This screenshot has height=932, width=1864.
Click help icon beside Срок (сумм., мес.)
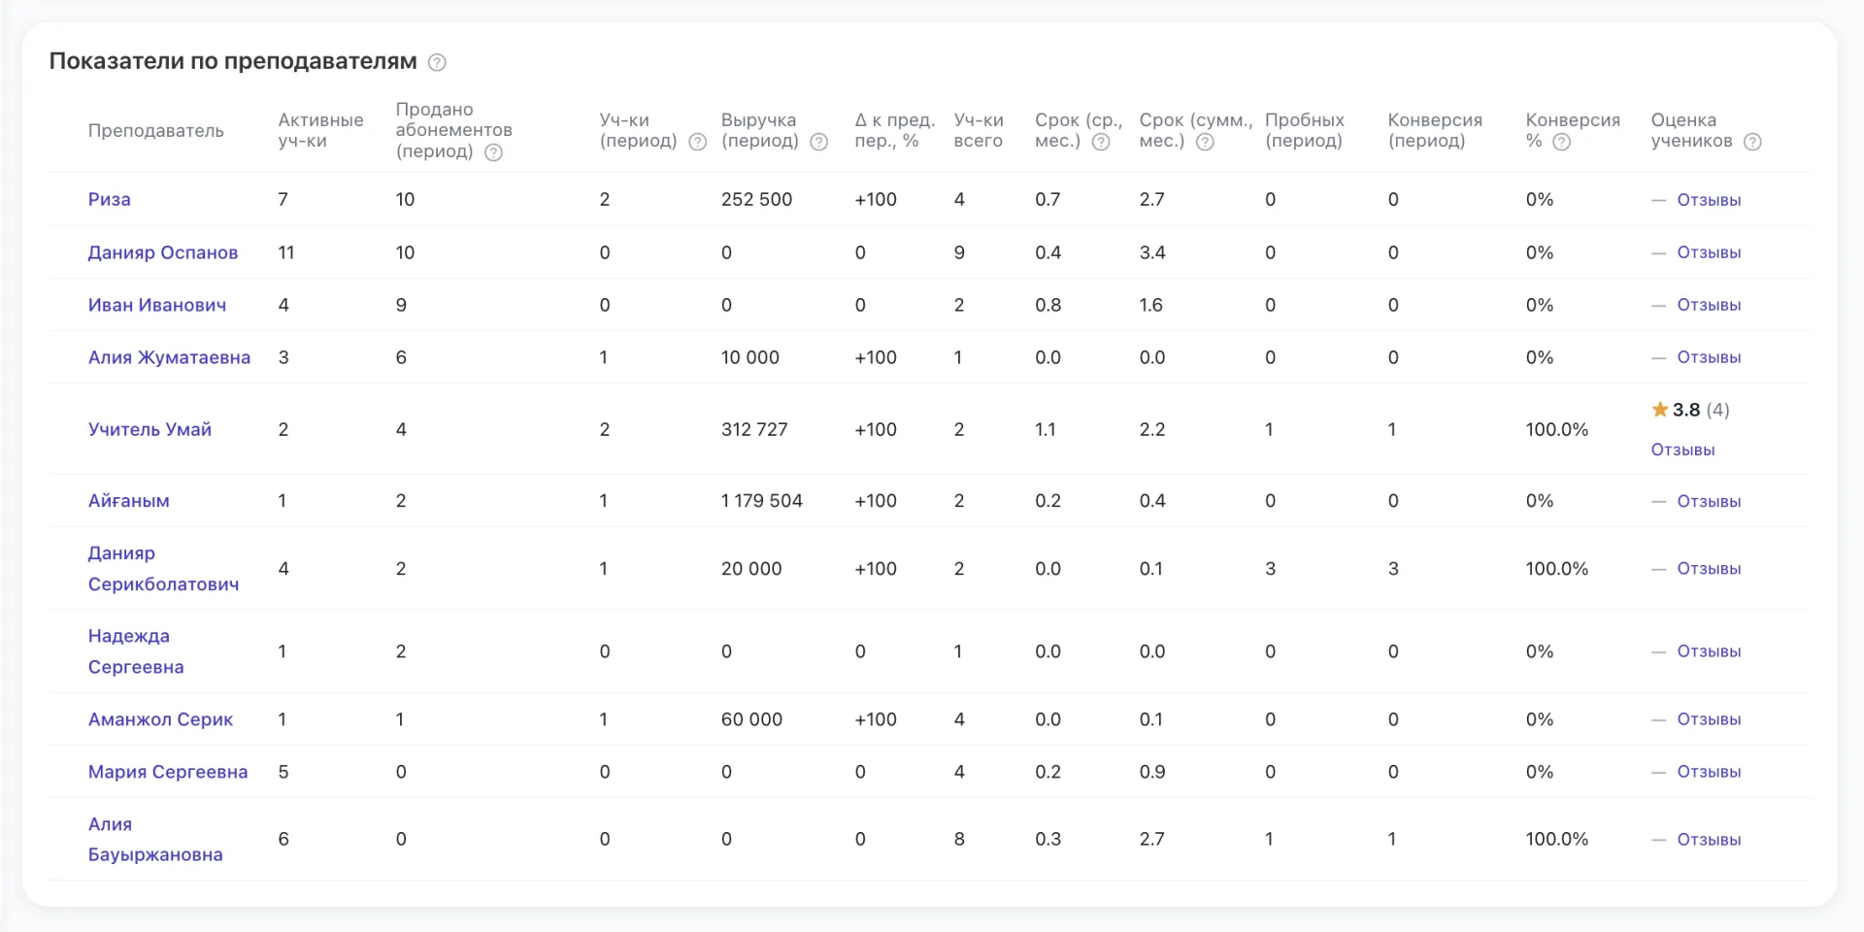click(1205, 142)
